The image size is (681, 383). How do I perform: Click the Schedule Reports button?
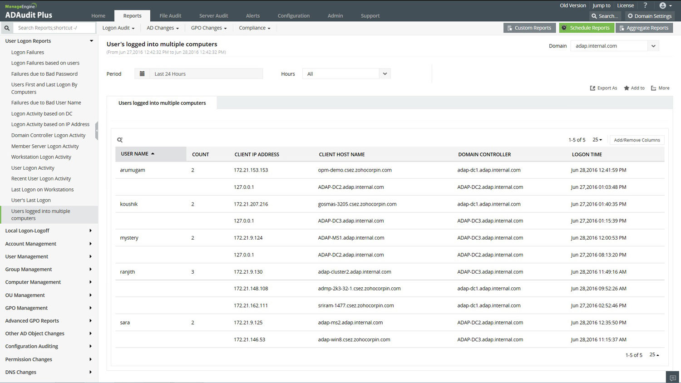click(x=586, y=28)
